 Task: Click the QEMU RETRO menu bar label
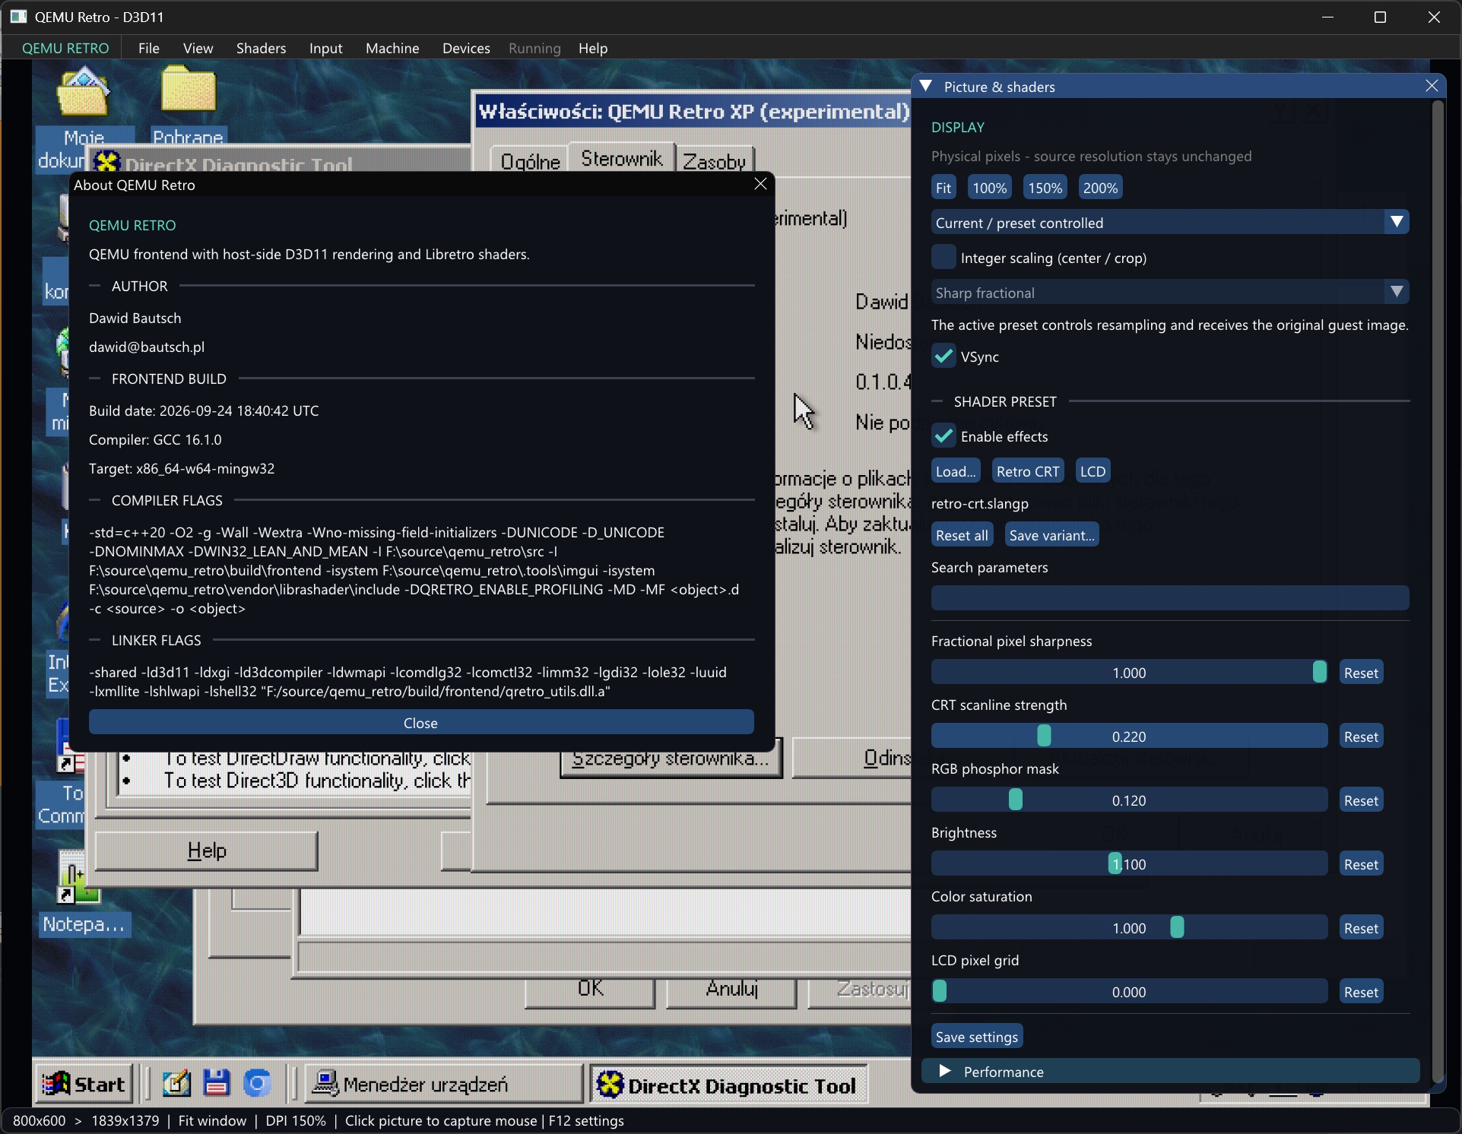65,48
